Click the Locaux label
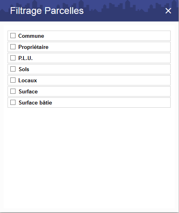 pos(27,81)
